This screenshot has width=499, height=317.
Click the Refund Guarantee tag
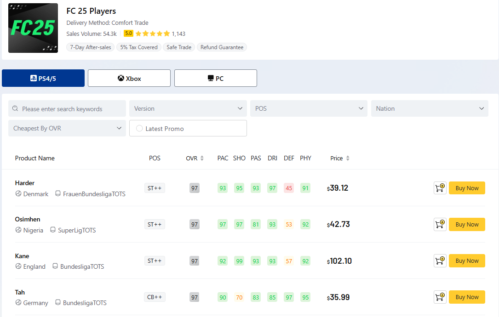click(x=222, y=47)
